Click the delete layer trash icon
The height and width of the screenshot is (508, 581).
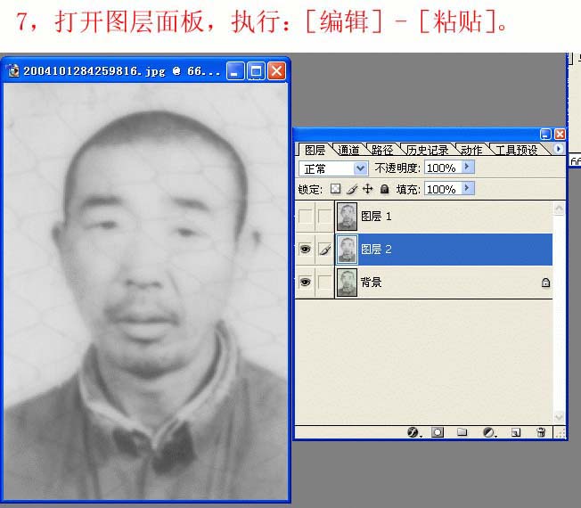pos(540,432)
